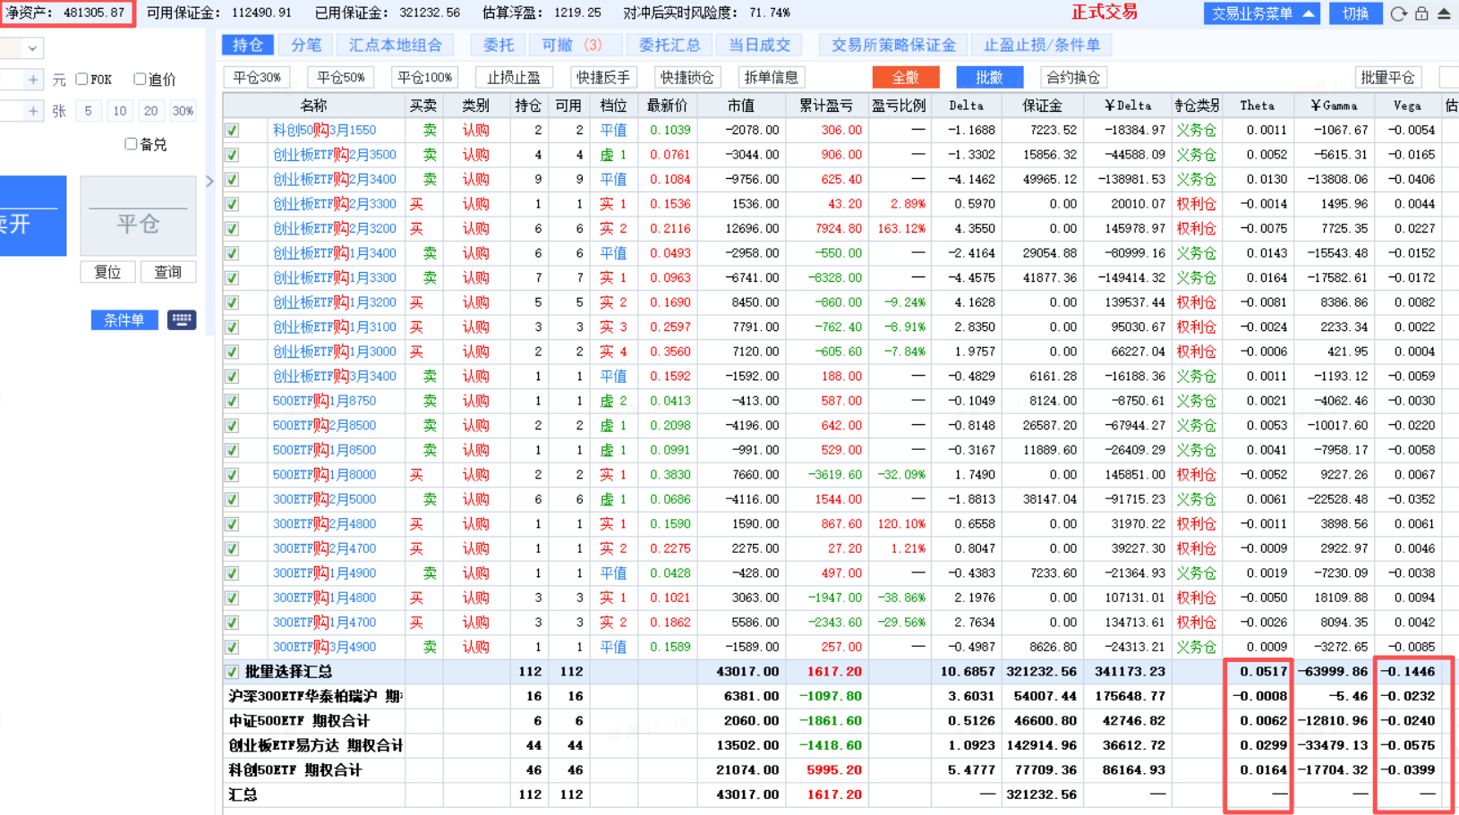
Task: Click the eject-style collapse icon top right
Action: (1444, 13)
